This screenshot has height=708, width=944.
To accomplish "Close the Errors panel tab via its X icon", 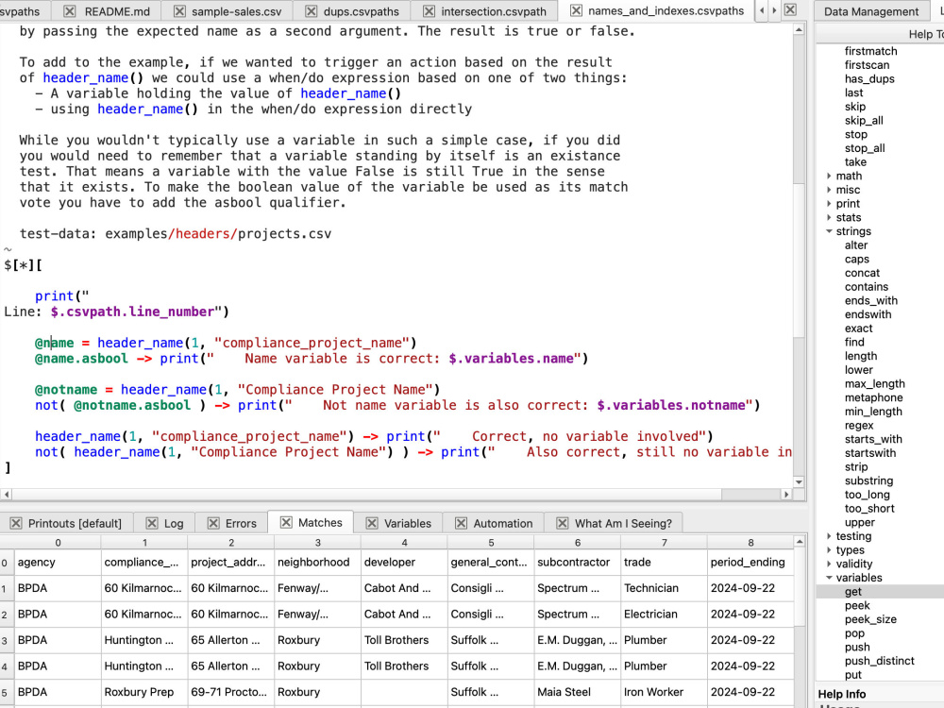I will (x=213, y=523).
